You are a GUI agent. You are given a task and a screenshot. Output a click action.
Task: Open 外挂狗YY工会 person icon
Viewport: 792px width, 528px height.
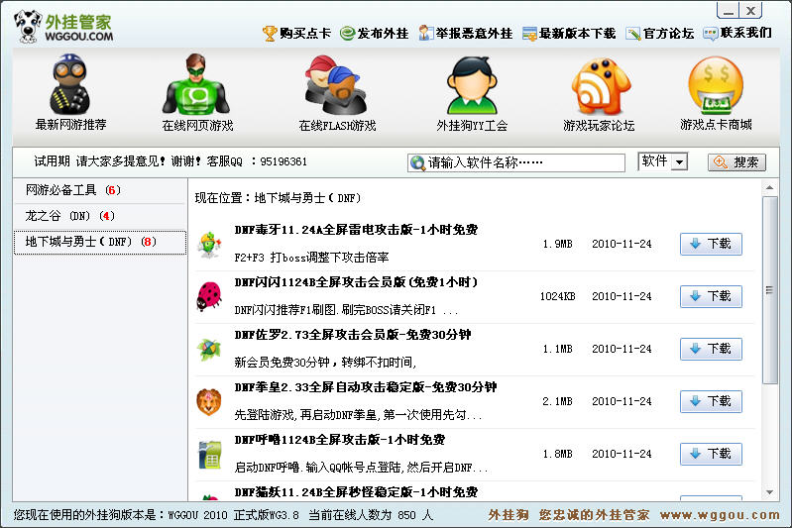472,85
